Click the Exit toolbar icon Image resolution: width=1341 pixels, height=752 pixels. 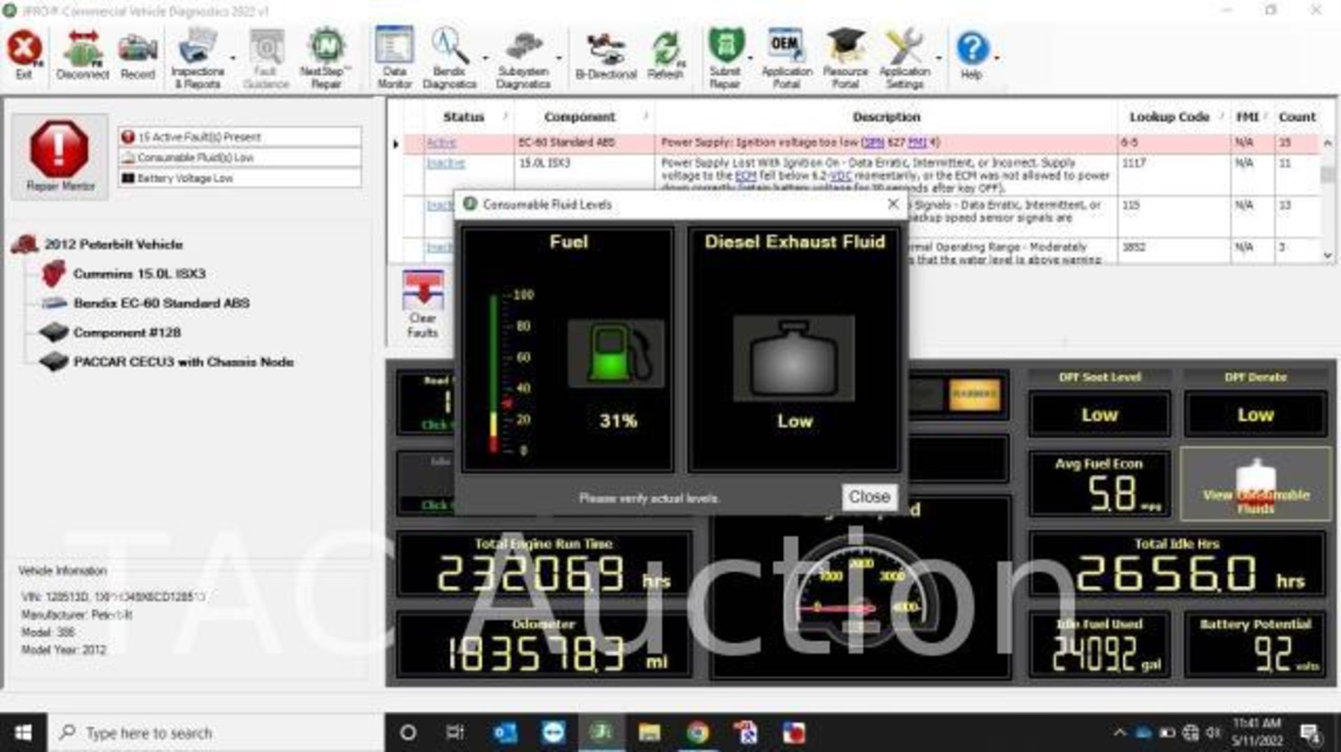24,56
